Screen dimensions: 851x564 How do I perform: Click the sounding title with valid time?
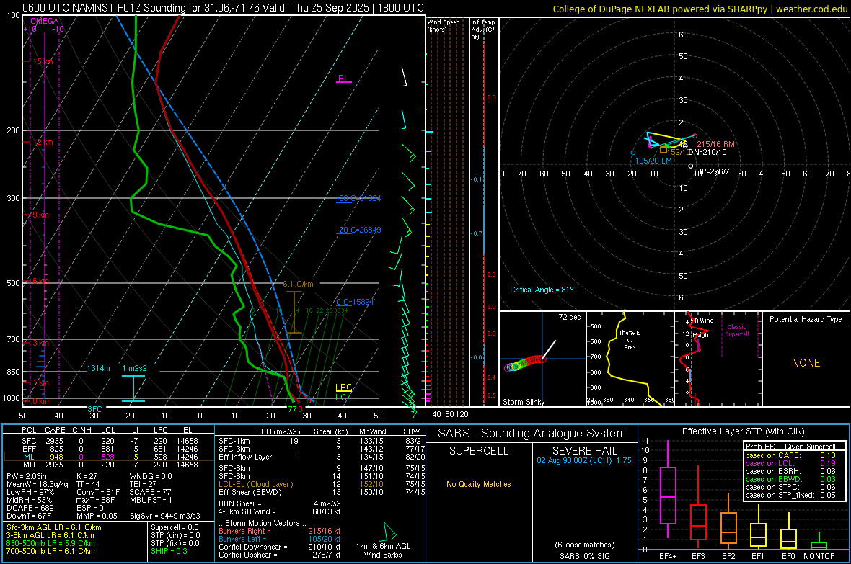click(x=223, y=8)
